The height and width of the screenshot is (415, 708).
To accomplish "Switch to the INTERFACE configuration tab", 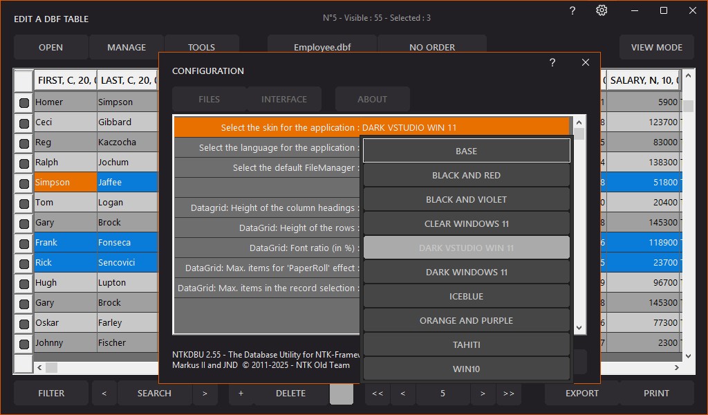I will 284,100.
